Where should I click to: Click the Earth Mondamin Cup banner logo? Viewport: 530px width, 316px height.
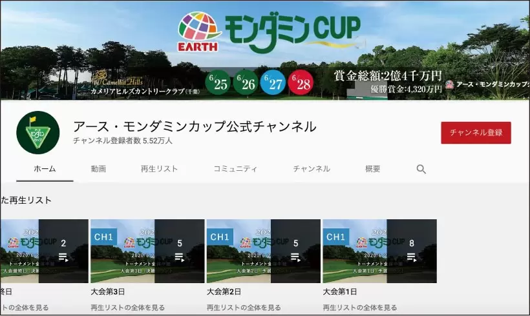click(x=268, y=30)
